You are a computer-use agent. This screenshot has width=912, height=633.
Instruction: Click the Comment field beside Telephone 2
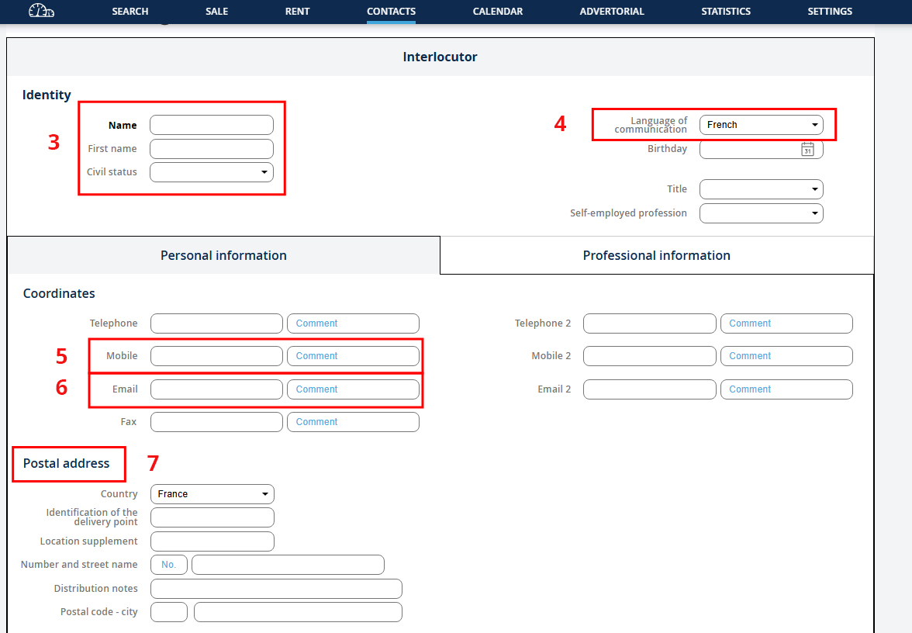point(786,323)
